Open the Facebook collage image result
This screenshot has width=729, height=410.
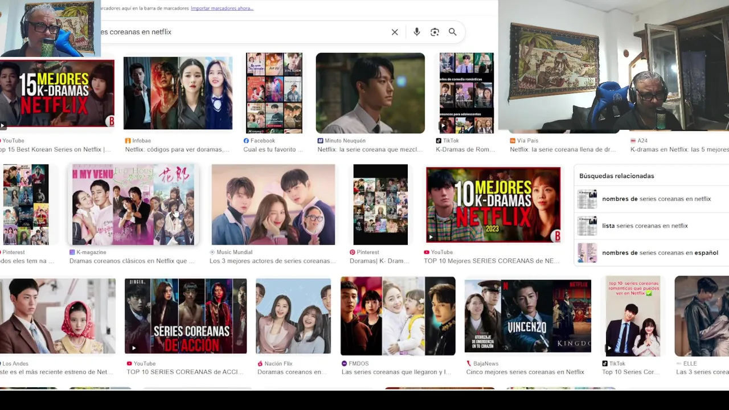[274, 93]
